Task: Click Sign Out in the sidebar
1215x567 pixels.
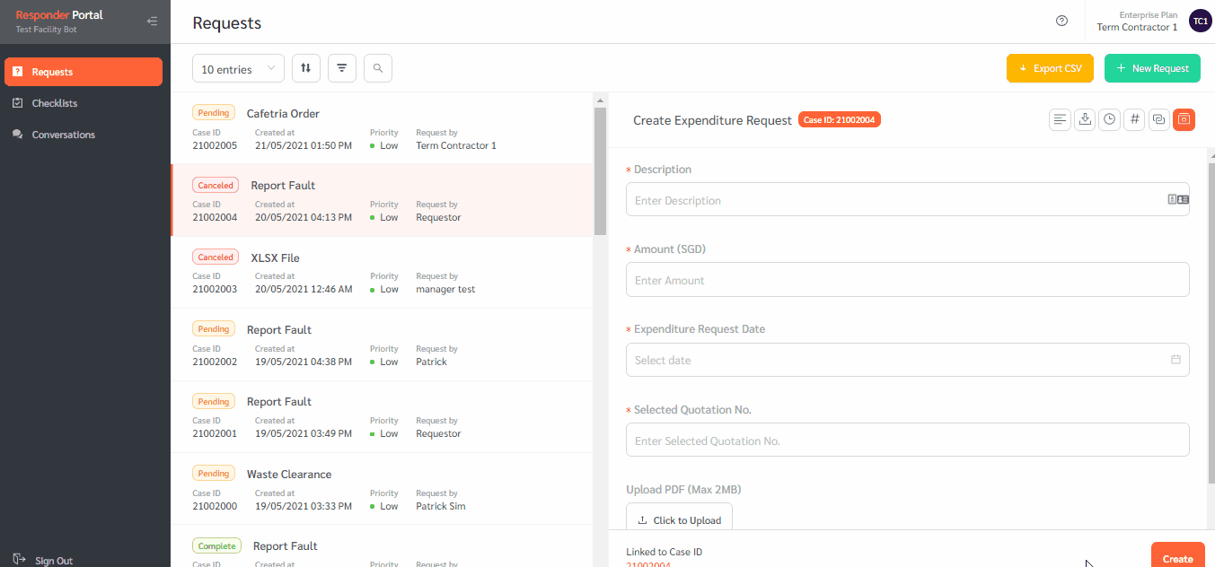Action: tap(43, 561)
